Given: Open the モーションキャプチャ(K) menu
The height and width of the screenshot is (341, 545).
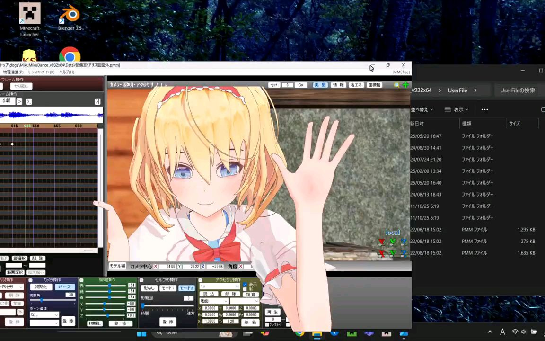Looking at the screenshot, I should 41,72.
